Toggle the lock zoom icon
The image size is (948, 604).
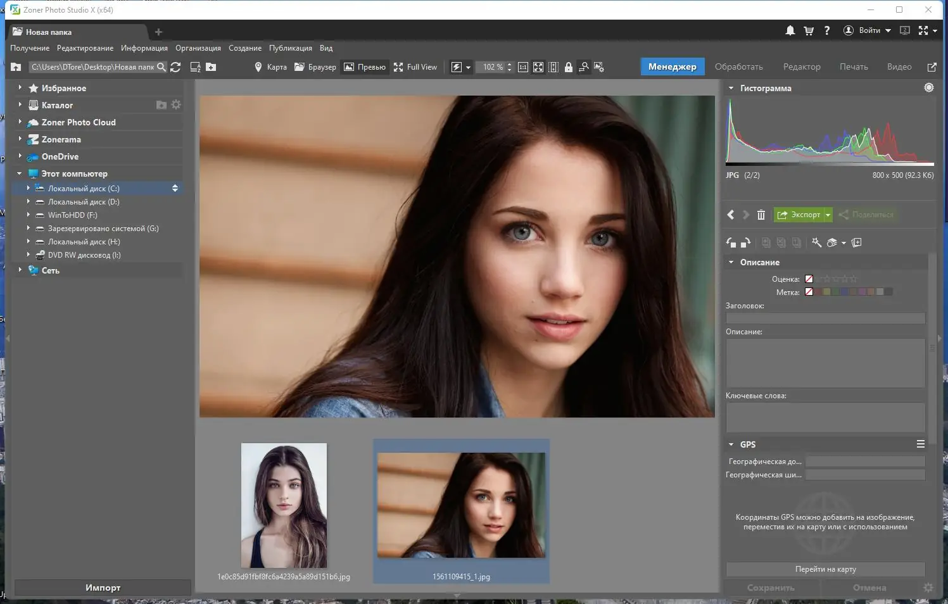click(x=568, y=66)
